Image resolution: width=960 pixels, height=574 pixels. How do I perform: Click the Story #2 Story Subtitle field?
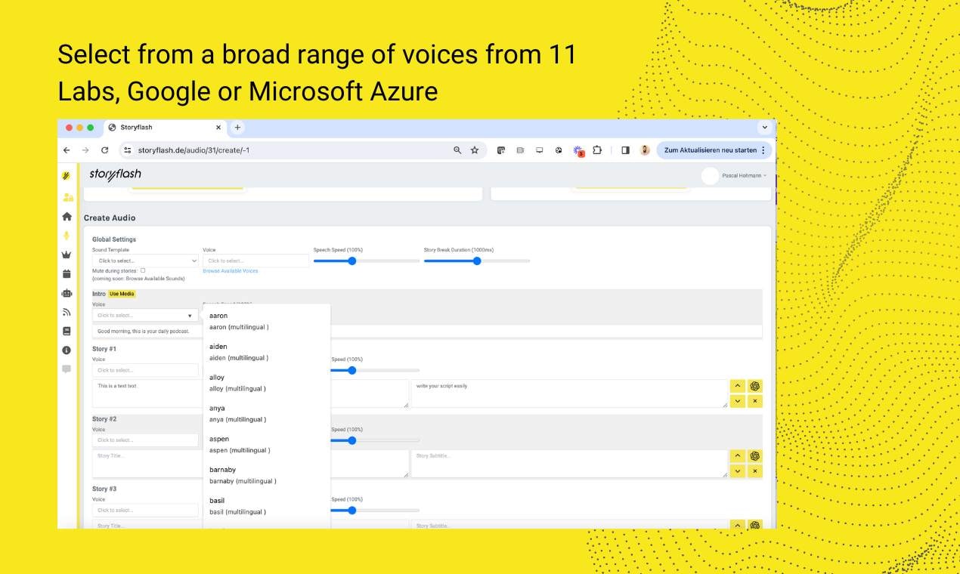tap(569, 463)
